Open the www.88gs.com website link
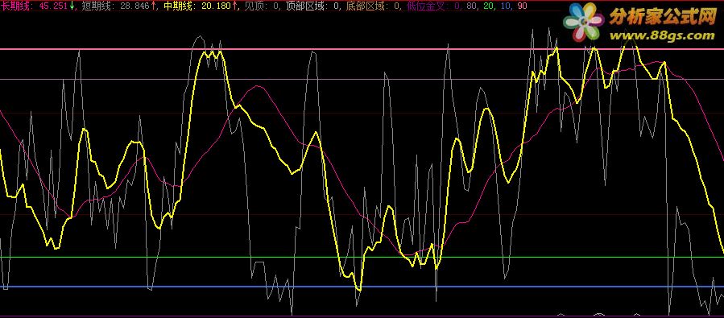Viewport: 724px width, 318px height. click(x=662, y=35)
